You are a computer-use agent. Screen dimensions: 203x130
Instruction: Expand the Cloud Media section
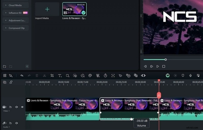pos(16,5)
